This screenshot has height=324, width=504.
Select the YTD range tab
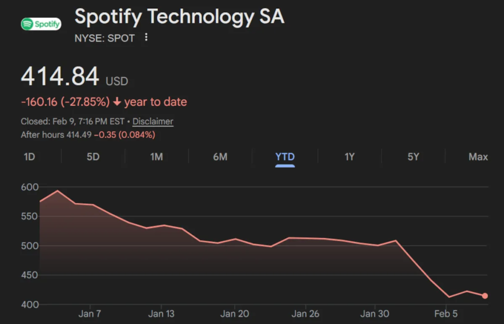coord(285,157)
